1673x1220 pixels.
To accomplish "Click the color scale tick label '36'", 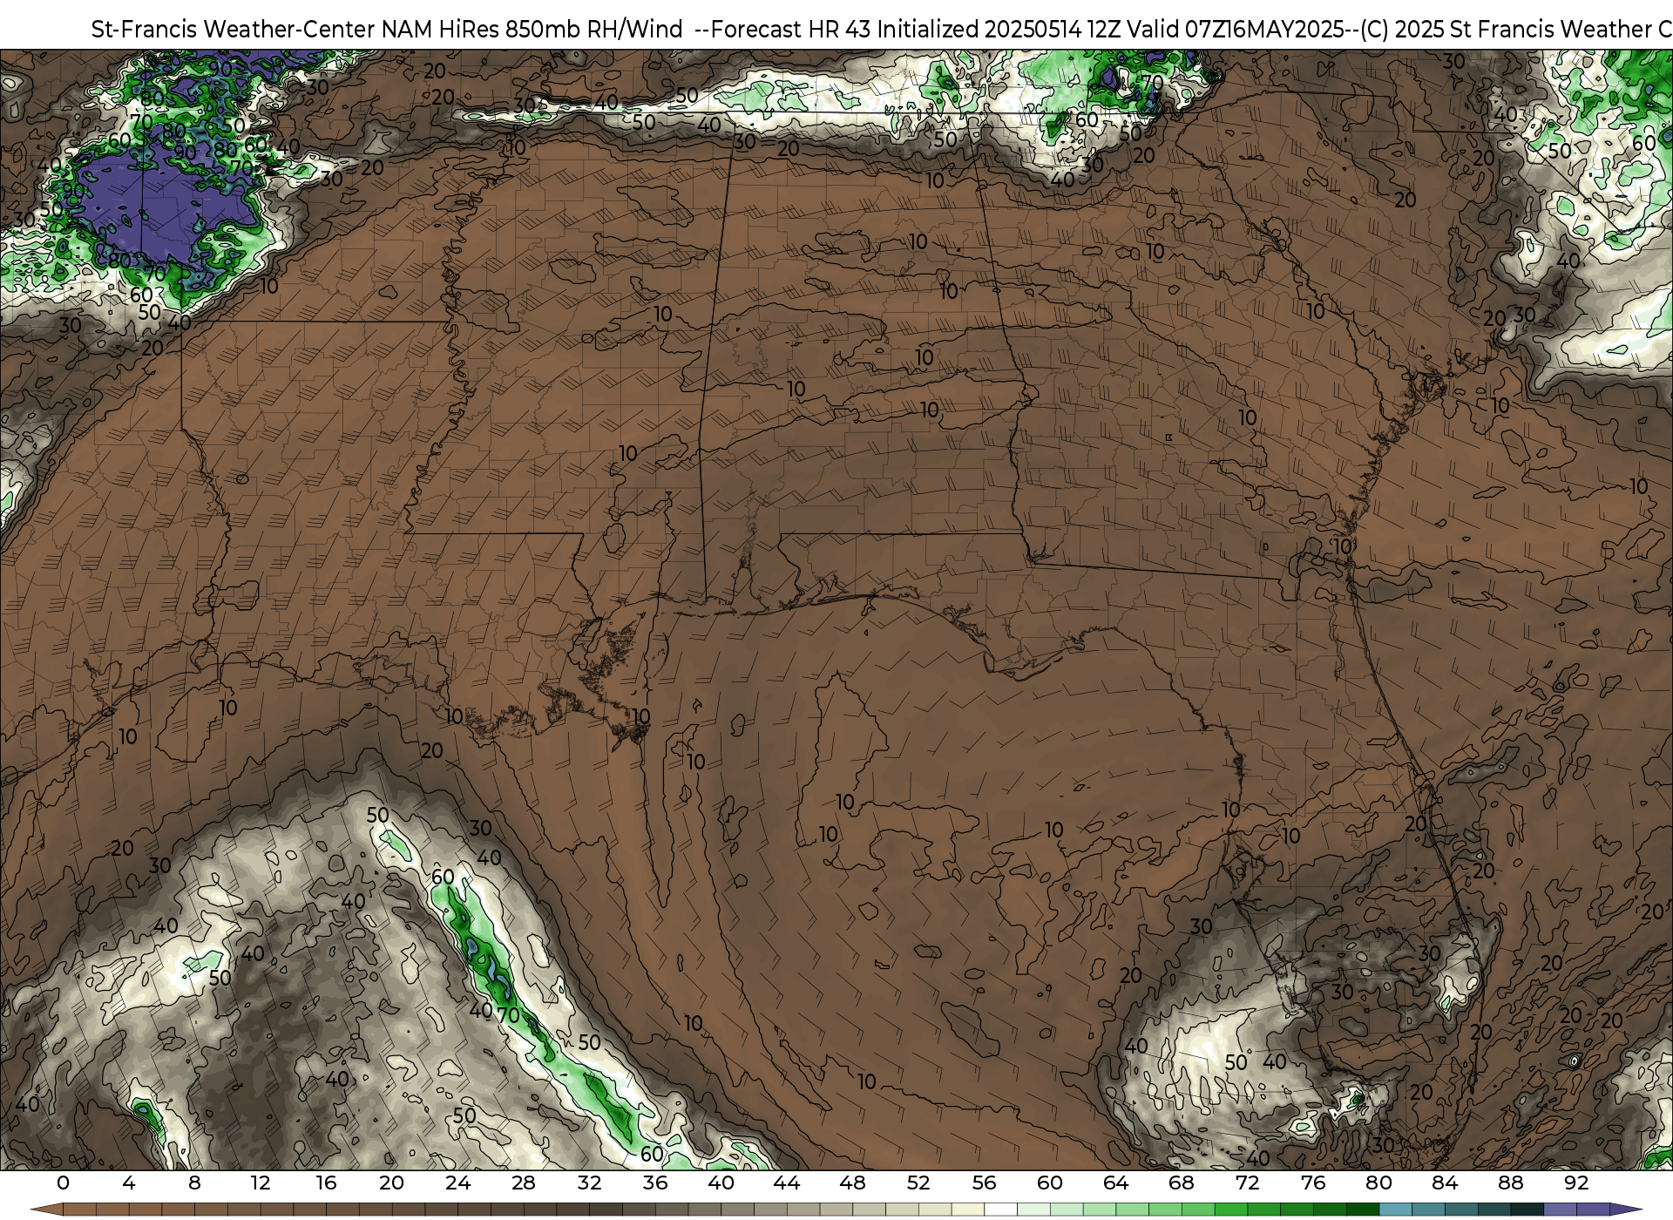I will [x=655, y=1183].
